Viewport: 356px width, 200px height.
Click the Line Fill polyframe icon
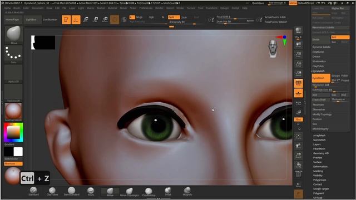(x=298, y=174)
